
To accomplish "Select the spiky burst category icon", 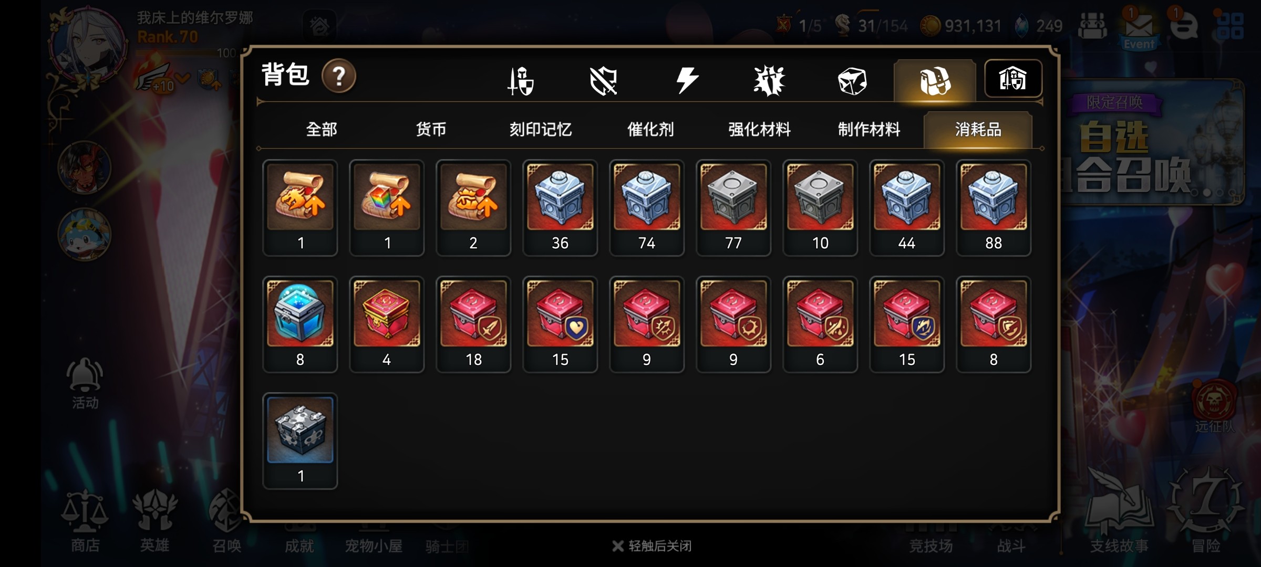I will tap(769, 81).
